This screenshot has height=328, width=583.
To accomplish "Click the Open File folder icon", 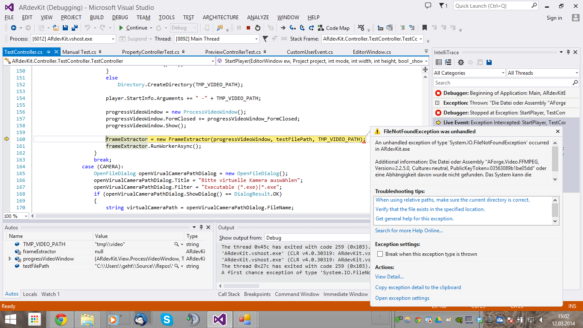I will tap(55, 28).
